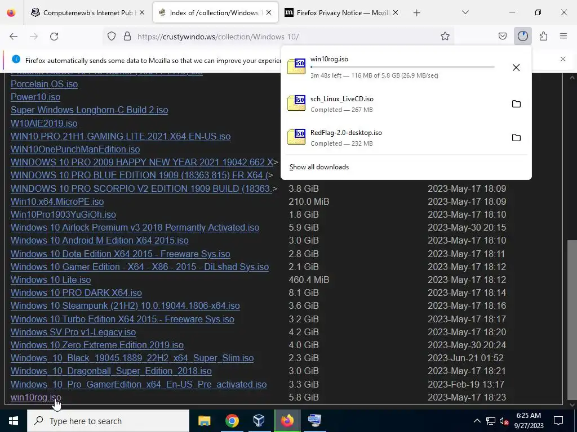Open the network tray icon
This screenshot has height=432, width=577.
point(491,421)
